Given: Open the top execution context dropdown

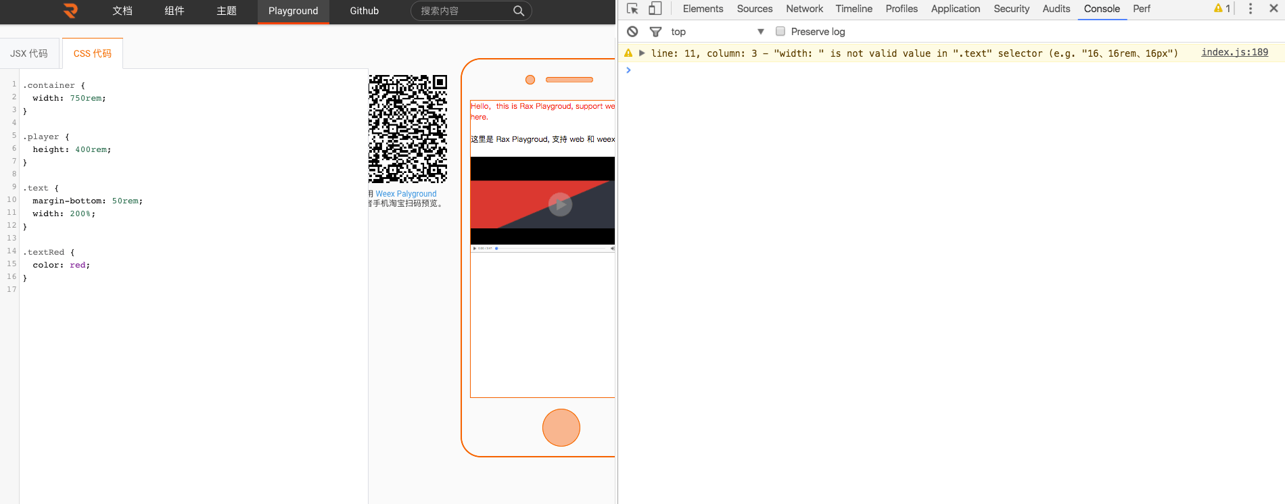Looking at the screenshot, I should (x=717, y=32).
